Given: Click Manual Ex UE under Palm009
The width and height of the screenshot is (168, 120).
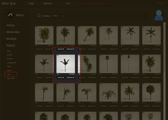Looking at the screenshot, I should pos(92,78).
